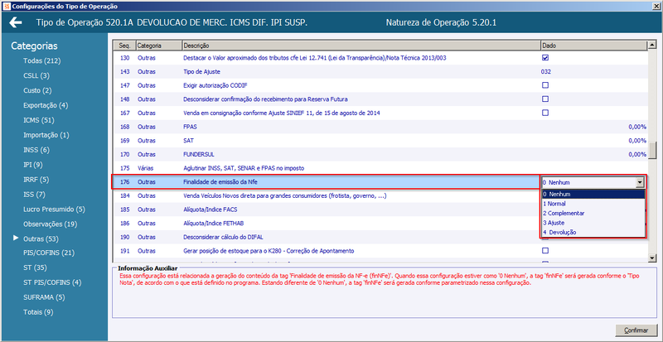The image size is (663, 342).
Task: Click the Descrição column header
Action: (x=361, y=46)
